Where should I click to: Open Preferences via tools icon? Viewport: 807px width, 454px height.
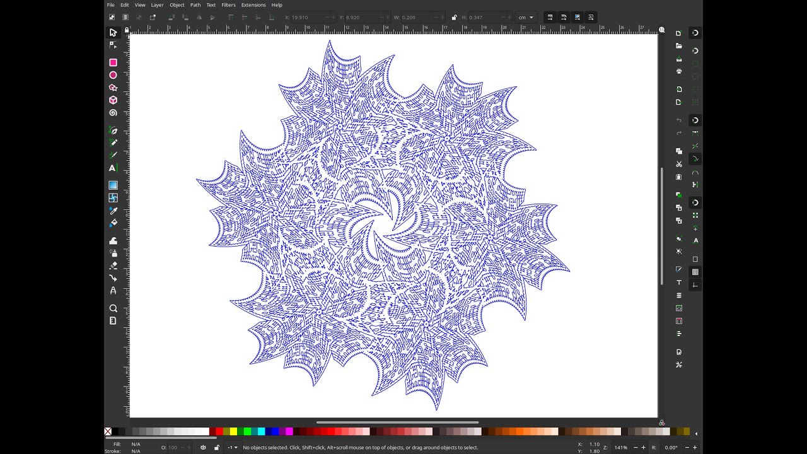coord(679,364)
